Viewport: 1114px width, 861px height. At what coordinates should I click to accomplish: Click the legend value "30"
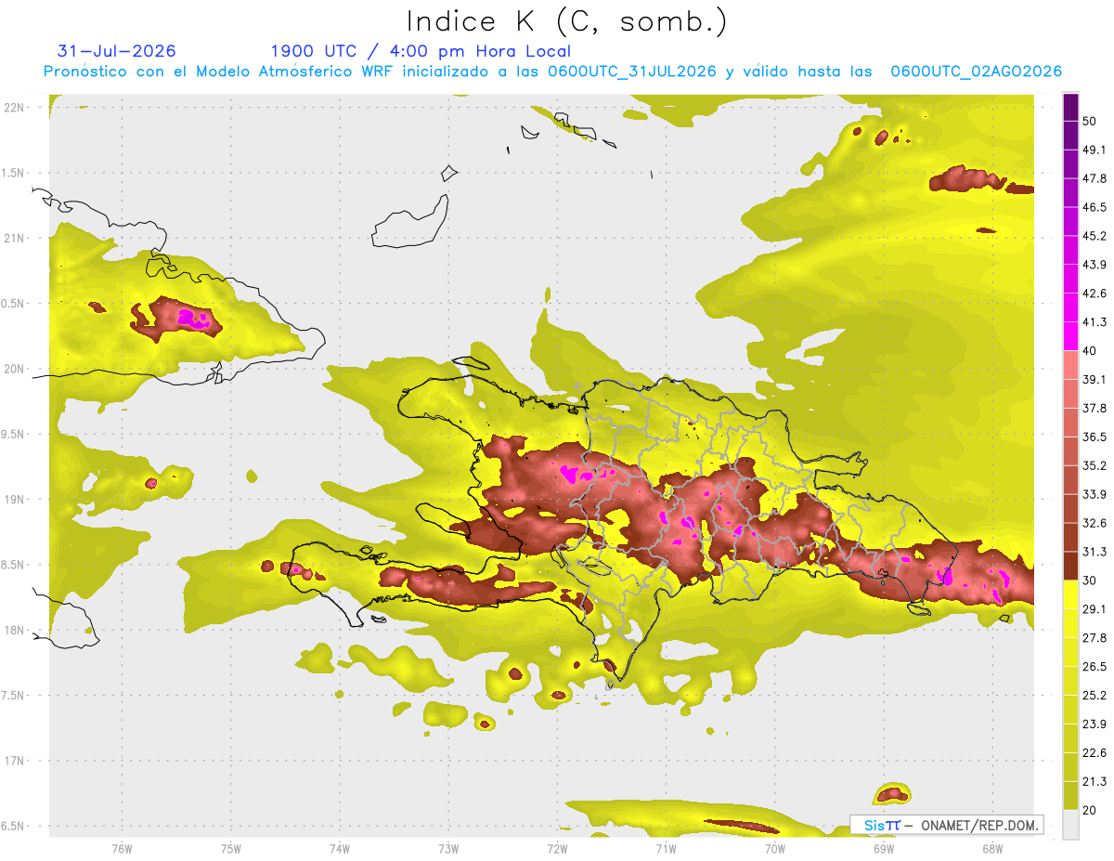point(1091,581)
